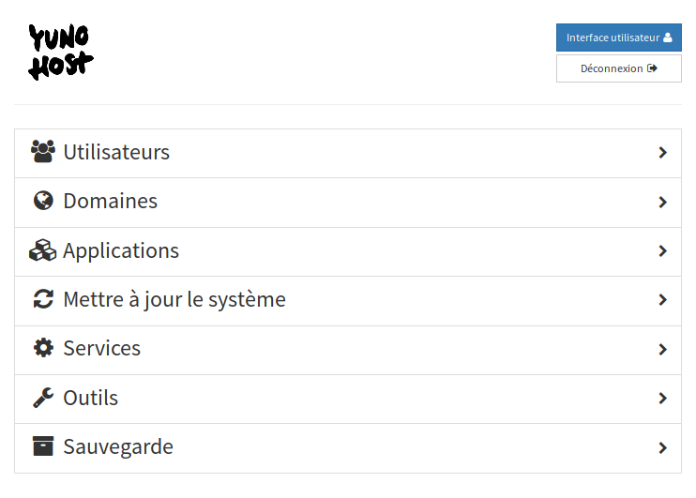
Task: Click the gear icon beside Services
Action: click(x=43, y=348)
